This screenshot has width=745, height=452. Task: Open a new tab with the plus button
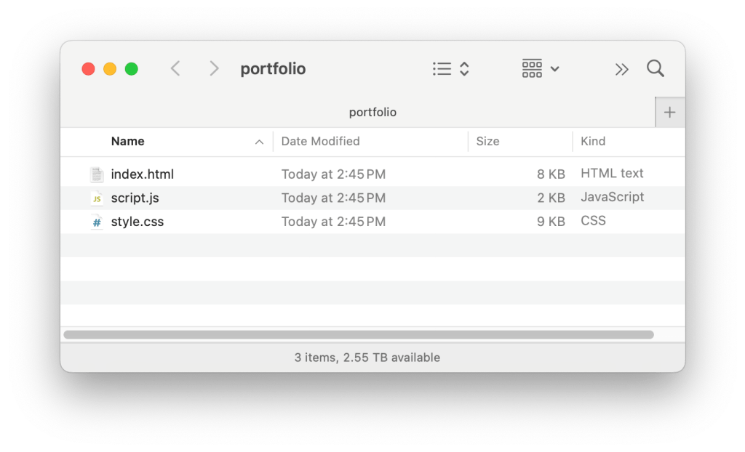669,112
